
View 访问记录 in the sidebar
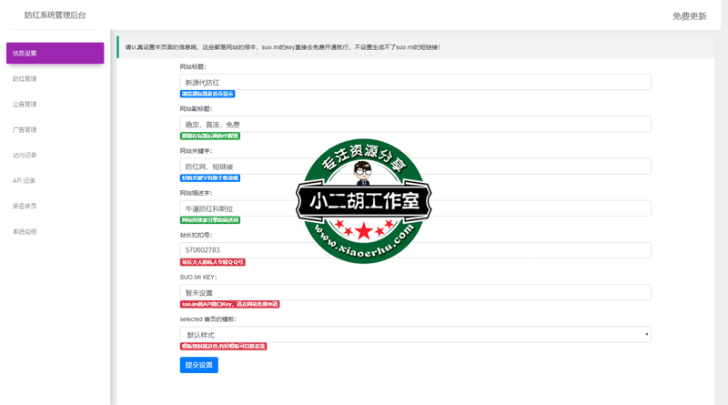coord(25,156)
